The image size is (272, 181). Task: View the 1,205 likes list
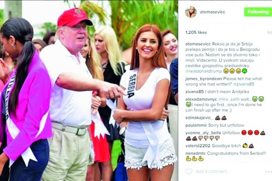pyautogui.click(x=196, y=32)
